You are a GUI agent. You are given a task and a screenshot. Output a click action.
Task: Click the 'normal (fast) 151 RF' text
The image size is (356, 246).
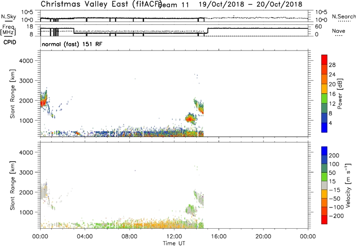72,44
